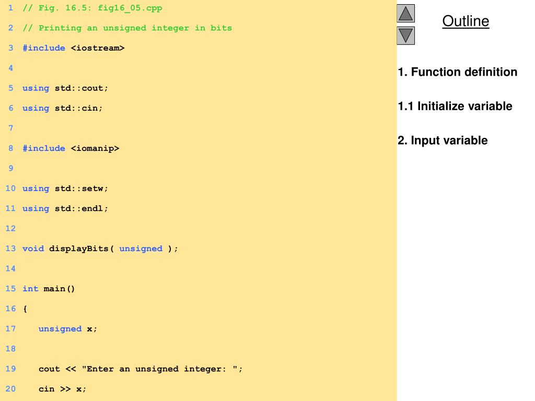535x401 pixels.
Task: Click the down arrow navigation button
Action: coord(405,36)
